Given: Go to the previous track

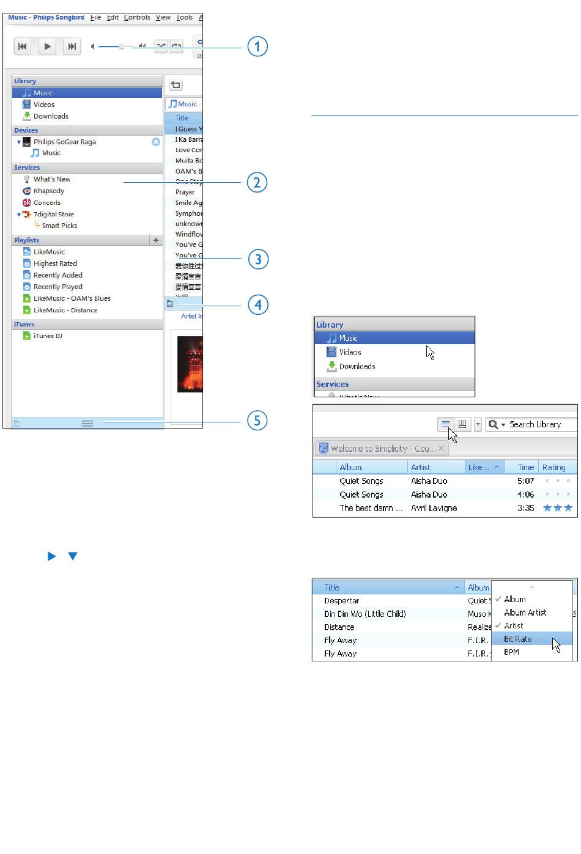Looking at the screenshot, I should pyautogui.click(x=23, y=46).
